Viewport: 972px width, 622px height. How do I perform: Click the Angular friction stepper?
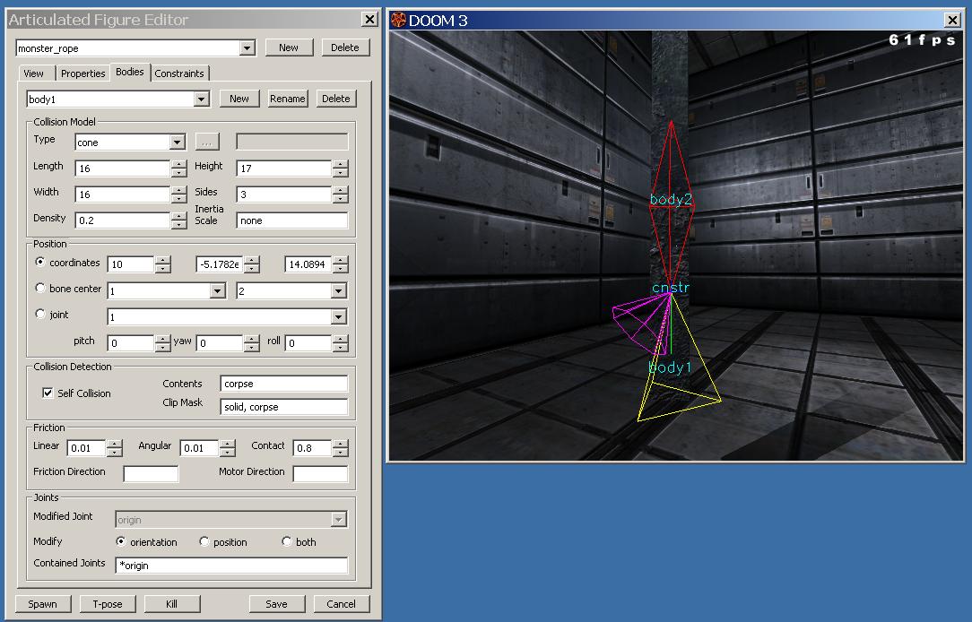pyautogui.click(x=228, y=448)
